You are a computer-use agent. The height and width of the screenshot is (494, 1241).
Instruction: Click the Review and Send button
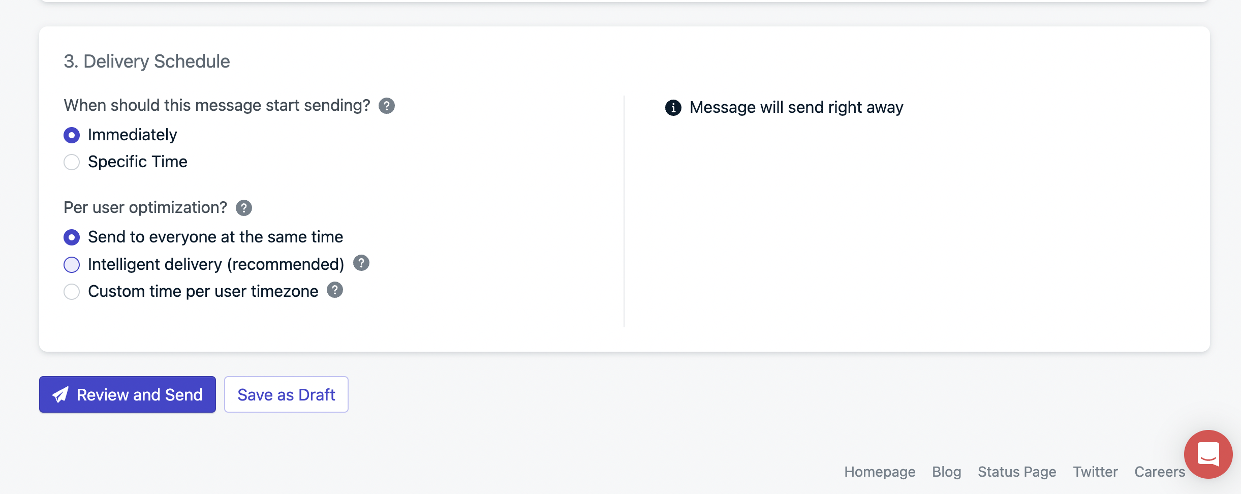coord(128,394)
